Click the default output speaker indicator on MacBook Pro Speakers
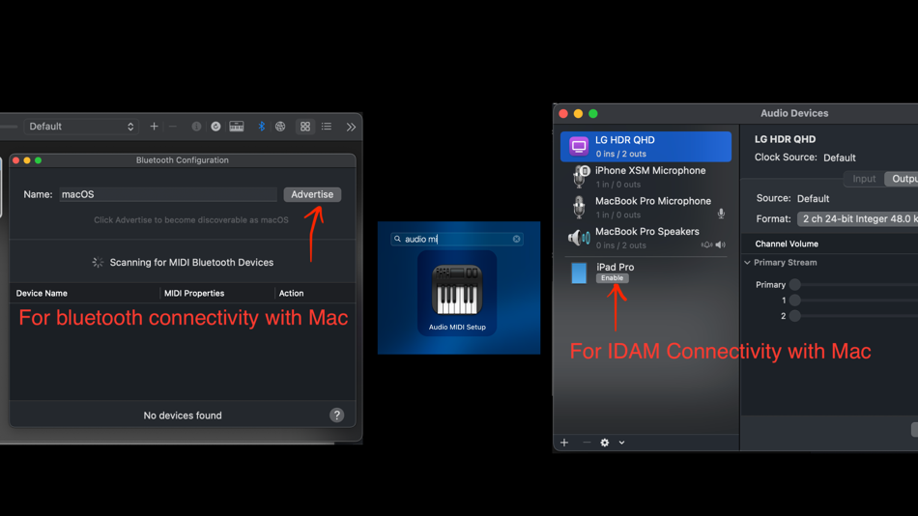918x516 pixels. tap(720, 244)
